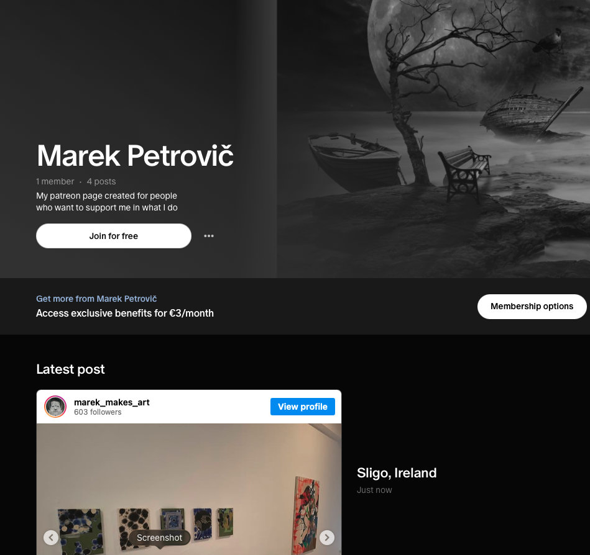Follow the Get more from Marek Petrovič link
Viewport: 590px width, 555px height.
click(96, 299)
